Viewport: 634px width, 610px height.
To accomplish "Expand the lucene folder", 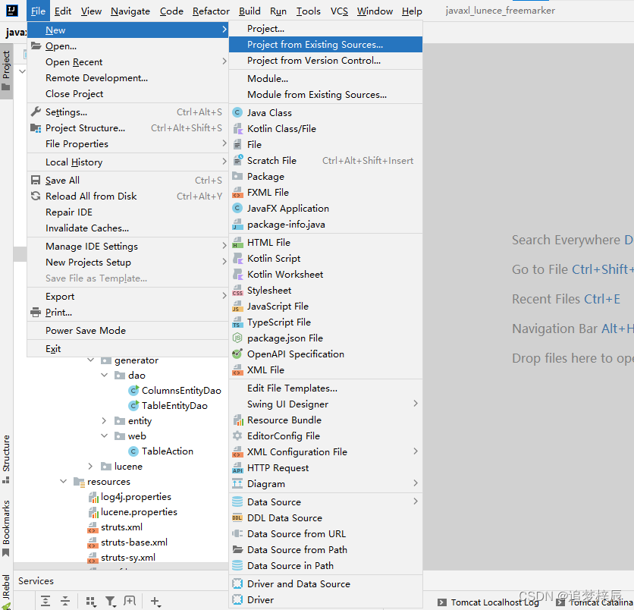I will [91, 467].
